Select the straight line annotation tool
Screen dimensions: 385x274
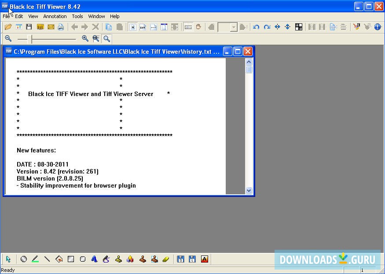pyautogui.click(x=47, y=259)
